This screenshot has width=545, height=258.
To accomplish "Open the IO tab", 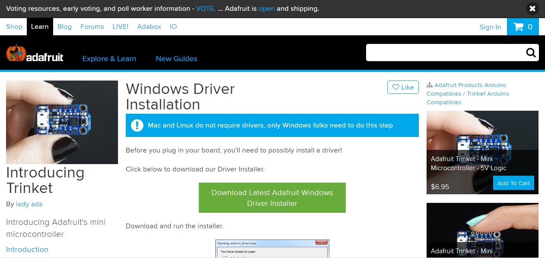I will [173, 27].
